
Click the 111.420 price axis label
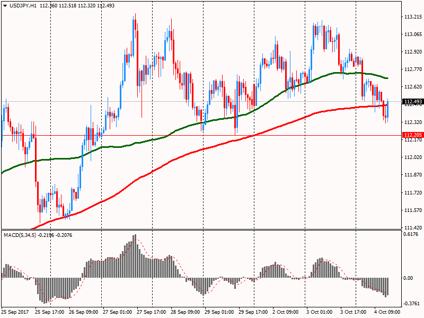tap(413, 228)
